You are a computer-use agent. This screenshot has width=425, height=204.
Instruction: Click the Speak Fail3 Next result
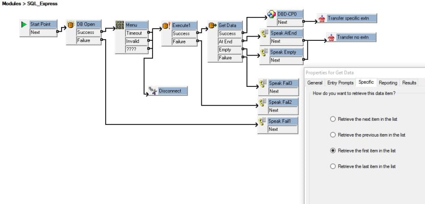pyautogui.click(x=283, y=91)
